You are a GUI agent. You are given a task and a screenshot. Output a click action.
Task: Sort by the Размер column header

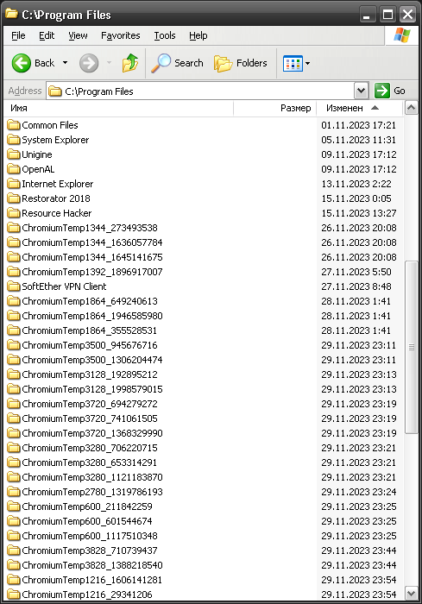[x=274, y=108]
